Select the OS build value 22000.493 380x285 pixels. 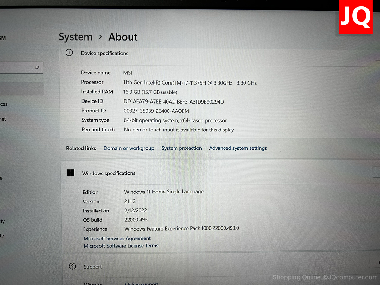(x=136, y=219)
